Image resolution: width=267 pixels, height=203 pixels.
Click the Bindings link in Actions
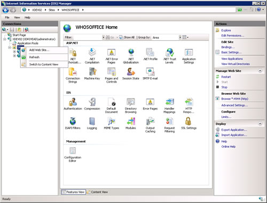(228, 47)
